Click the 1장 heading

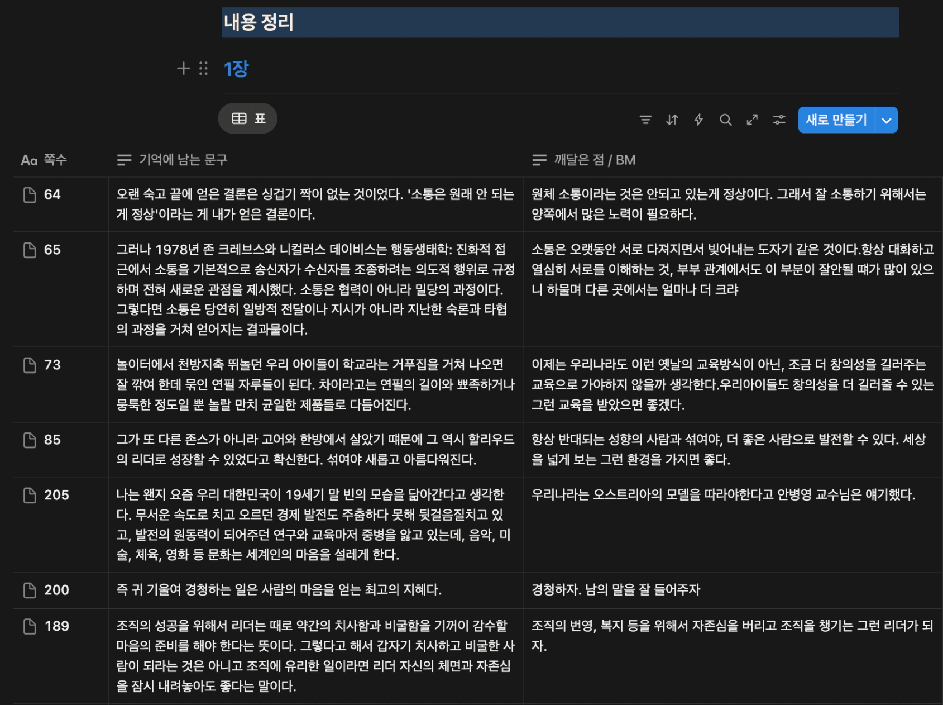pos(236,69)
